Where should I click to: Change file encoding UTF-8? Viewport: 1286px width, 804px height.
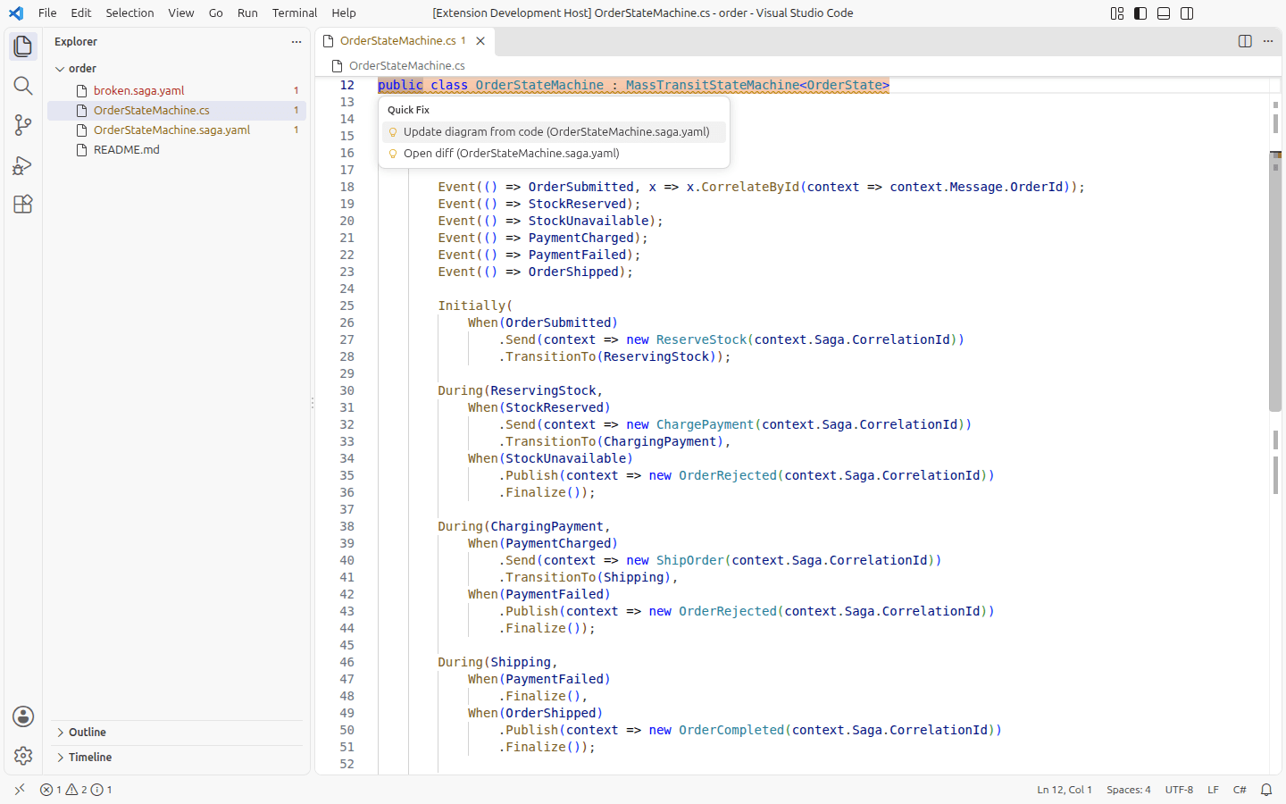pyautogui.click(x=1179, y=790)
